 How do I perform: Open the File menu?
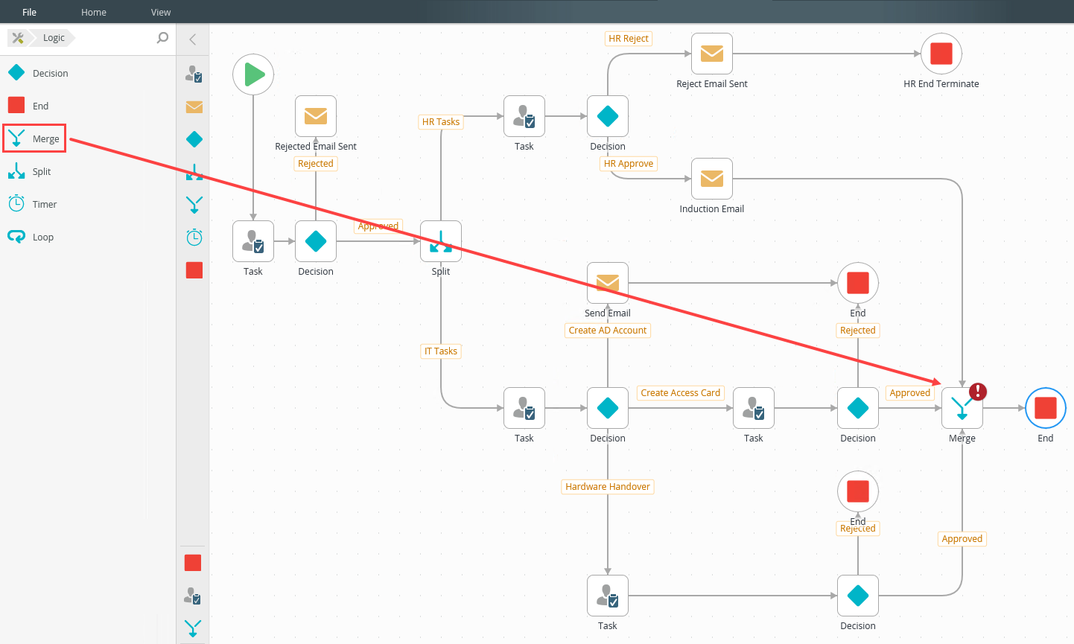[x=30, y=12]
